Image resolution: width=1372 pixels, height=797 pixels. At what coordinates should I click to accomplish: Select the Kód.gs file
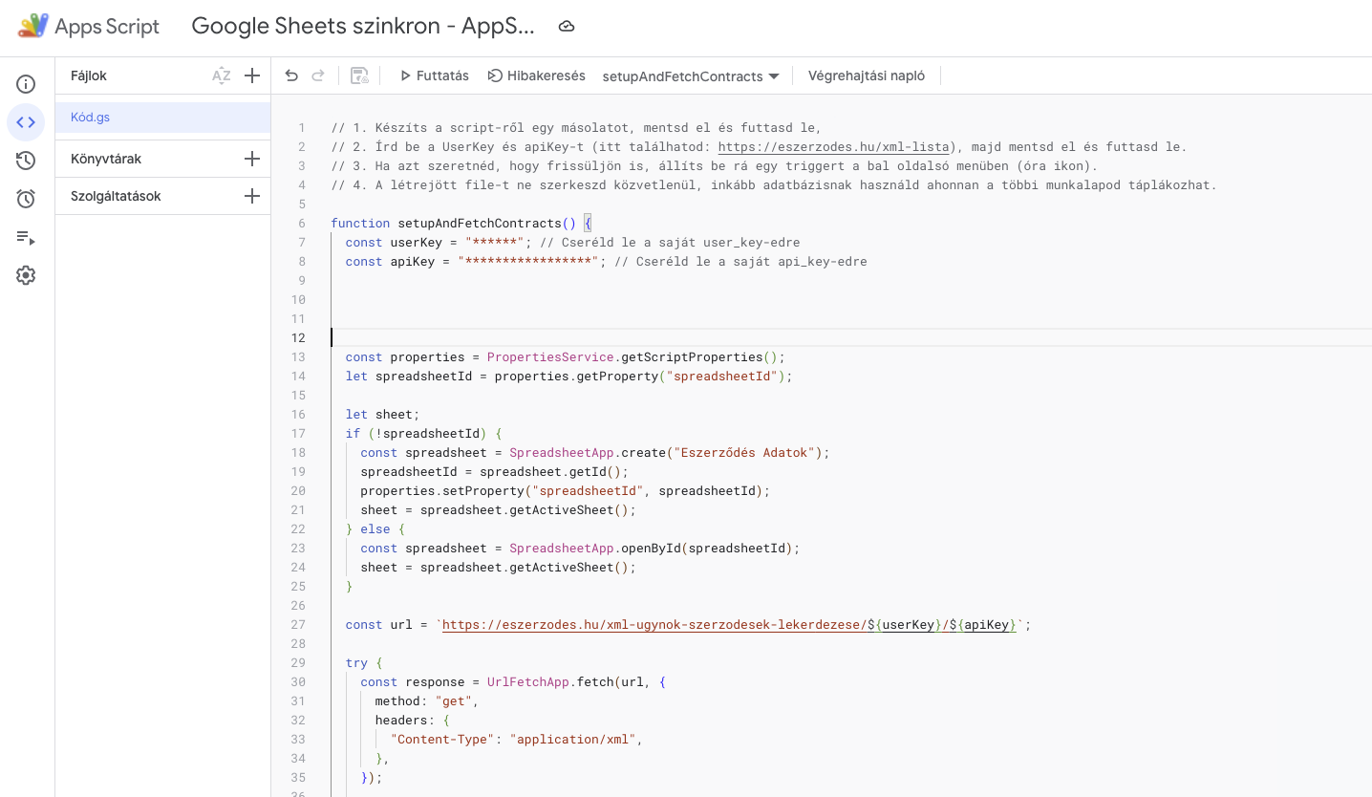coord(90,117)
